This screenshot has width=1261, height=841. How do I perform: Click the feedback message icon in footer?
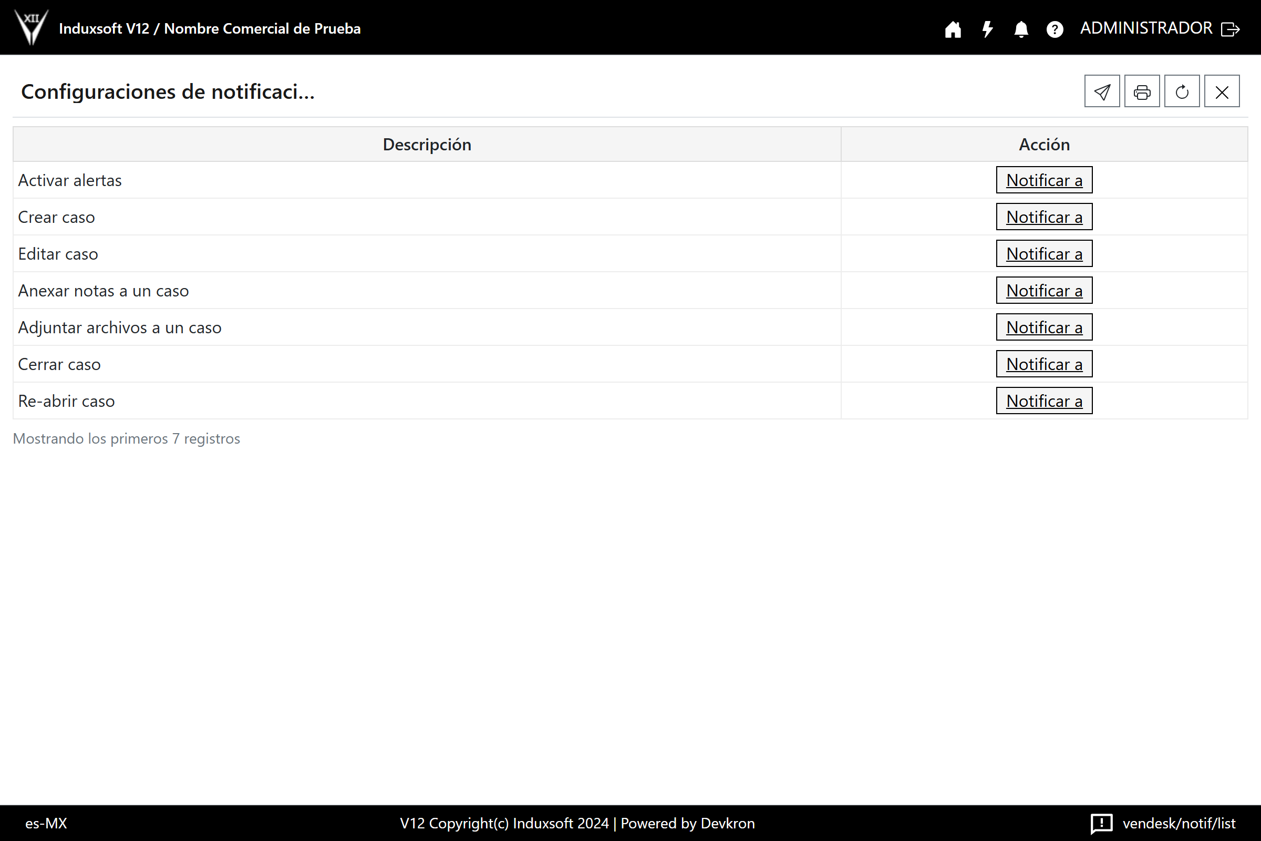1101,823
